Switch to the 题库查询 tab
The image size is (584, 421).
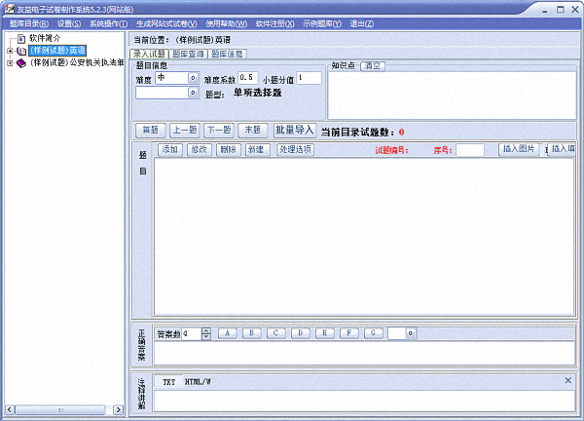[189, 54]
